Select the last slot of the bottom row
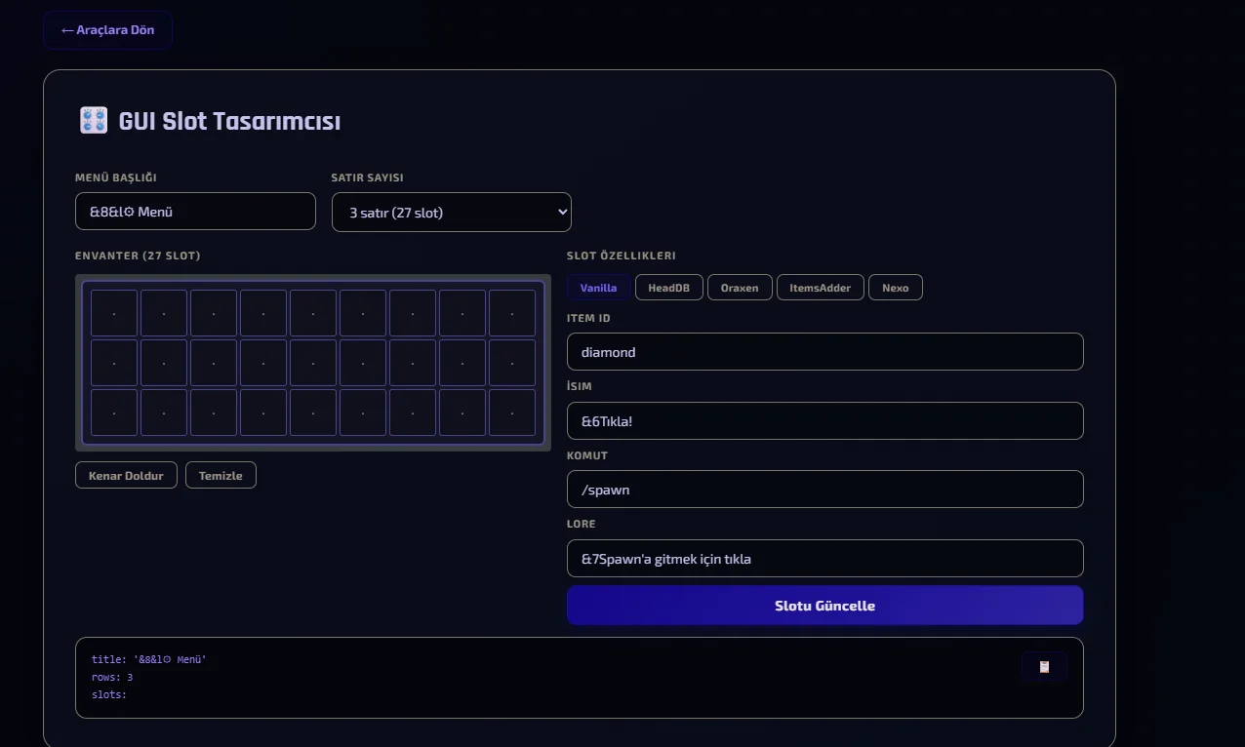Image resolution: width=1245 pixels, height=747 pixels. tap(512, 413)
